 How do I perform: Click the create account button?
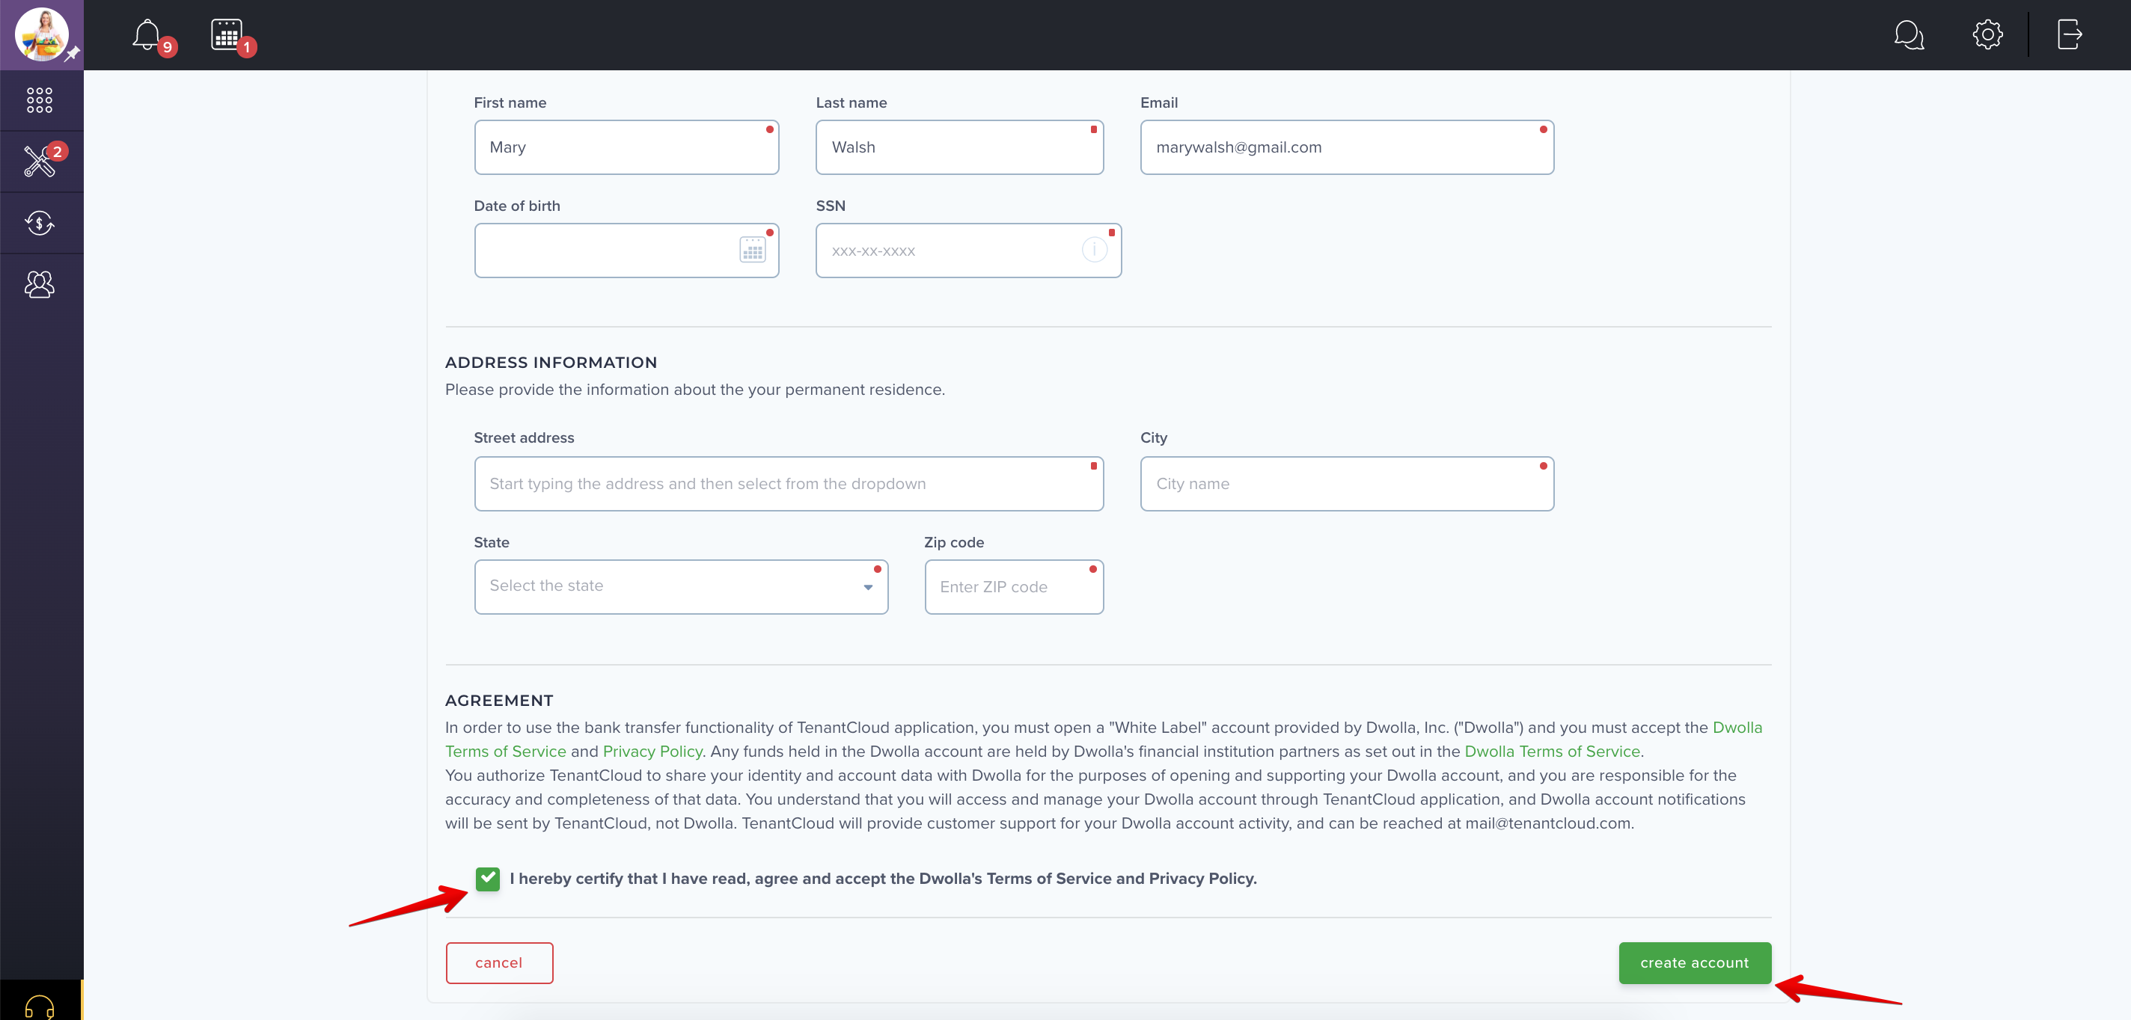point(1694,963)
